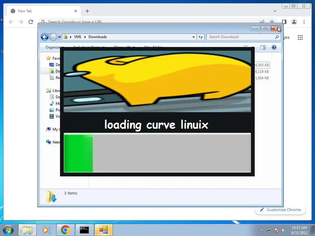Click Chrome forward arrow
This screenshot has width=315, height=236.
21,22
